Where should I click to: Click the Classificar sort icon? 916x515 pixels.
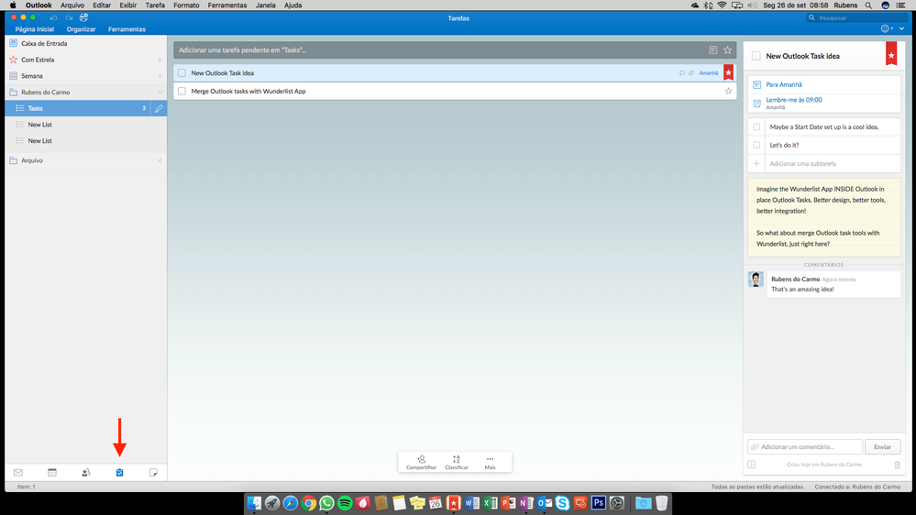457,459
